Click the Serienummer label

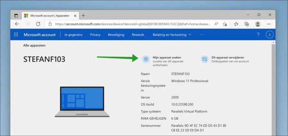pos(151,125)
